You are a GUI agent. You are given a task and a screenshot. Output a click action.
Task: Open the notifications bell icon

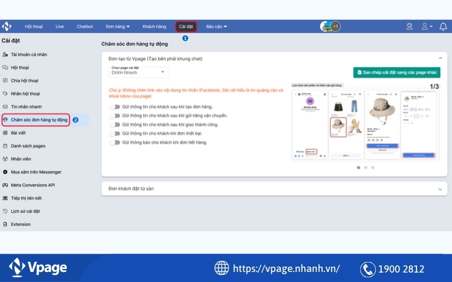tap(443, 27)
